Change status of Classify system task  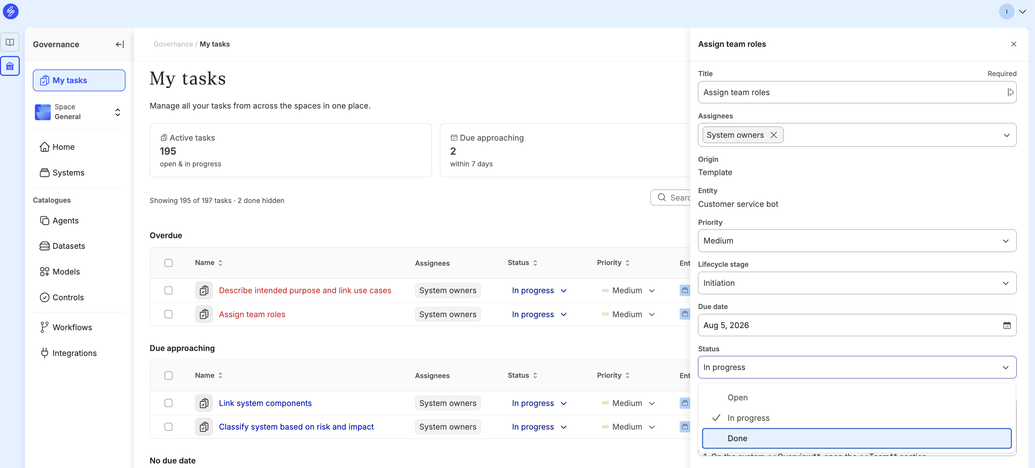click(539, 427)
